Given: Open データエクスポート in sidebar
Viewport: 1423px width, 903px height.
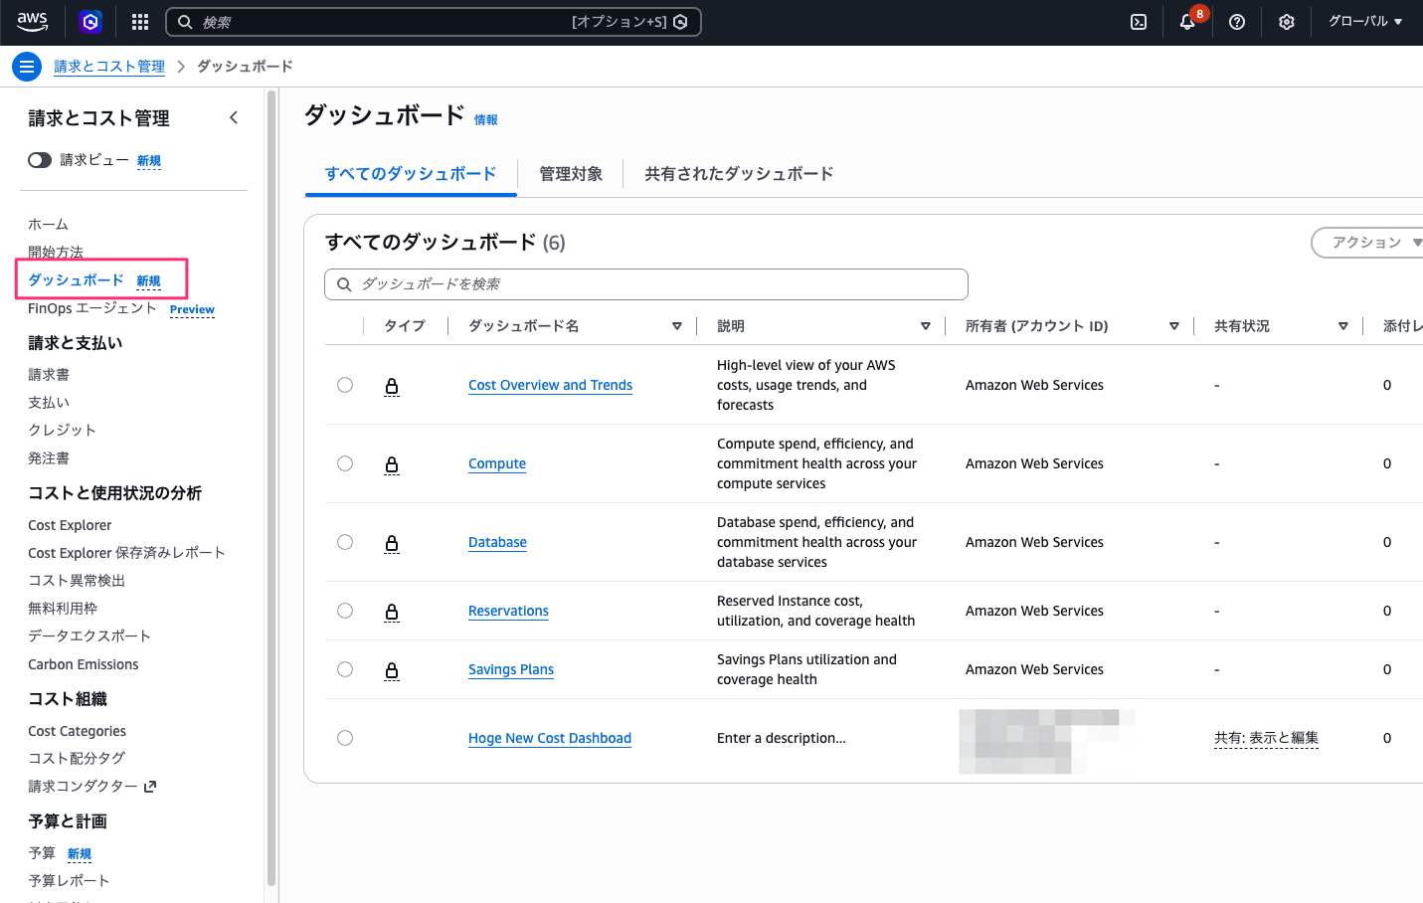Looking at the screenshot, I should (89, 636).
